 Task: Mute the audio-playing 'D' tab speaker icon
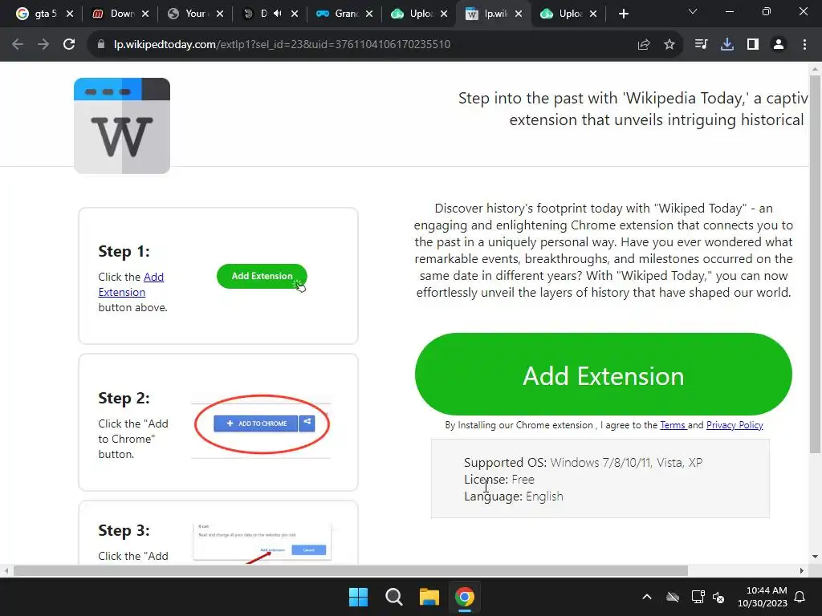[x=277, y=14]
